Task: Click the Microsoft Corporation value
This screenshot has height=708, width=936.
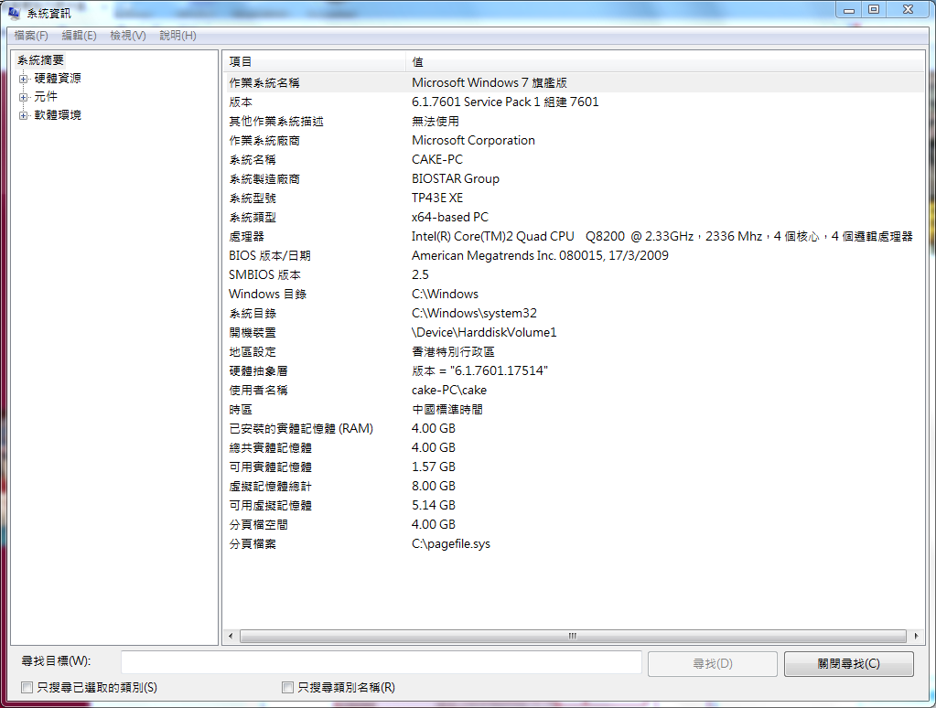Action: [x=473, y=140]
